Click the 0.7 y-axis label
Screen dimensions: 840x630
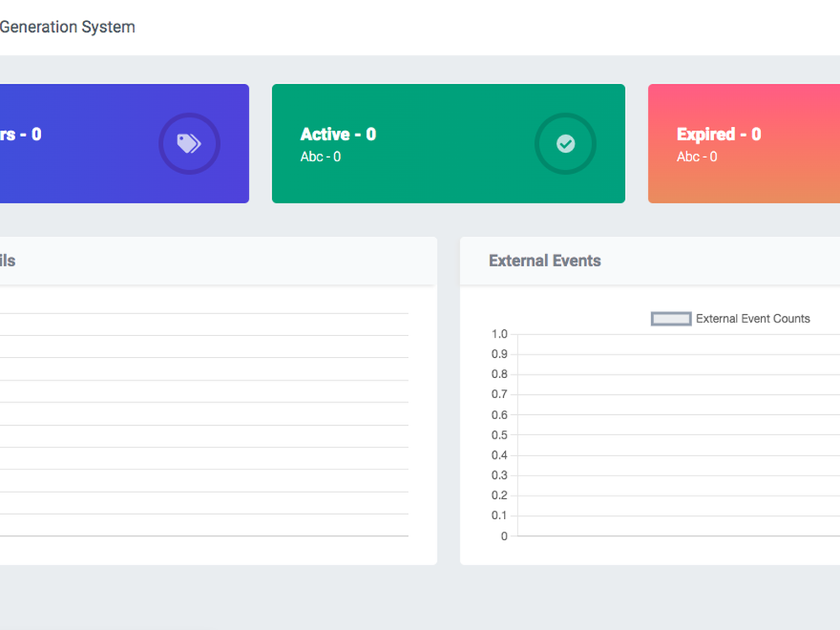click(499, 395)
